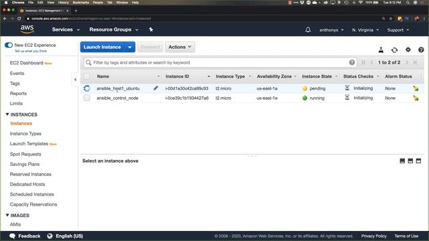Go to next page of results
The width and height of the screenshot is (429, 241).
(x=407, y=62)
